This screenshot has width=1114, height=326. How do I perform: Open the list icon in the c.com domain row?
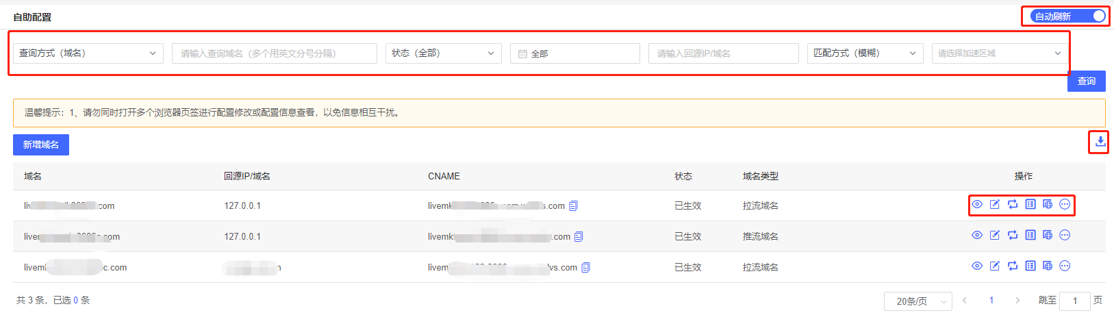click(x=1030, y=266)
